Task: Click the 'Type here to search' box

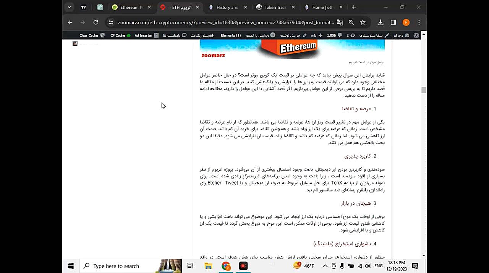Action: [x=130, y=266]
